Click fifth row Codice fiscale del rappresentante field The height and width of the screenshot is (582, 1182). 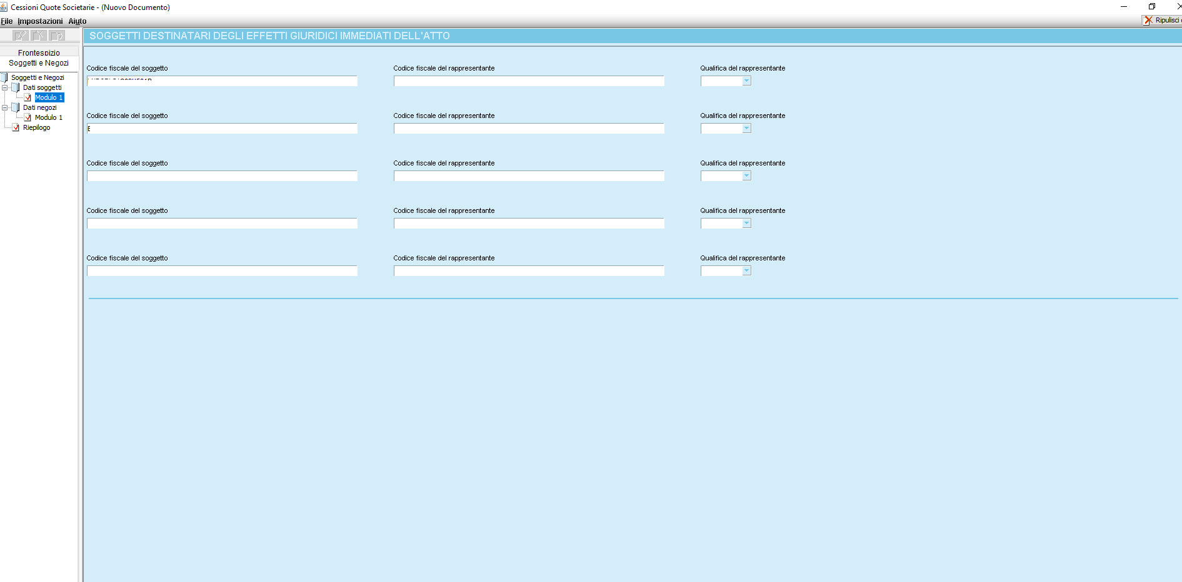(529, 271)
